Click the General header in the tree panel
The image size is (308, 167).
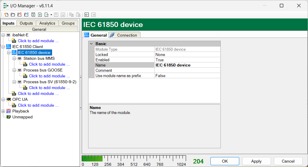(x=39, y=29)
